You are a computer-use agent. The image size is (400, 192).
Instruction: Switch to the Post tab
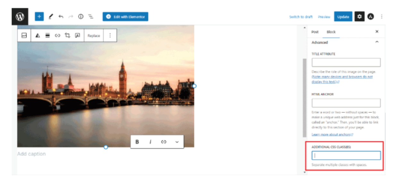coord(315,32)
